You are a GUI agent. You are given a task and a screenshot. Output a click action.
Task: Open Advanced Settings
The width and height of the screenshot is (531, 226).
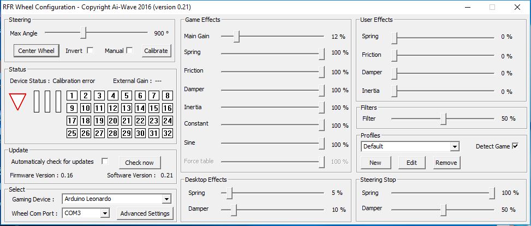[x=145, y=213]
